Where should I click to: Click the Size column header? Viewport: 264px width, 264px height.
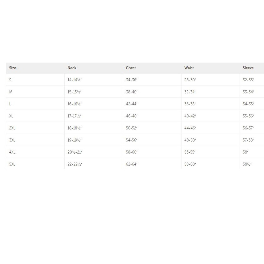pyautogui.click(x=13, y=68)
